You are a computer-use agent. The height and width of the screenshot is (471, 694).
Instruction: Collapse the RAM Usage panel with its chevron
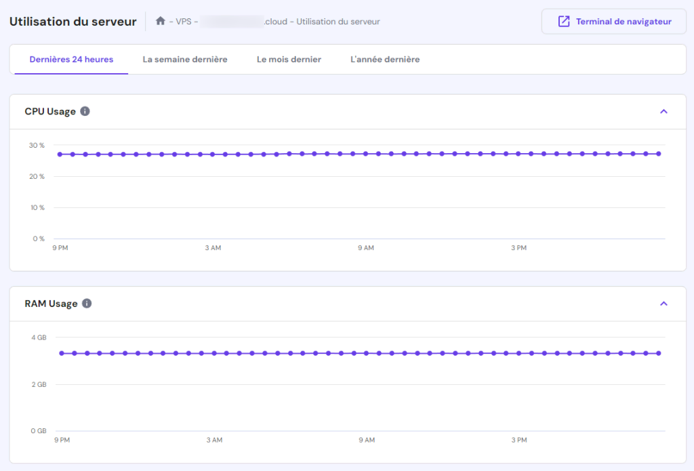click(664, 304)
